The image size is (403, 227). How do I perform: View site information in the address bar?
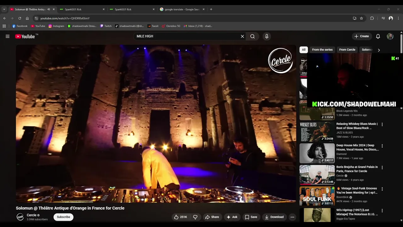36,18
